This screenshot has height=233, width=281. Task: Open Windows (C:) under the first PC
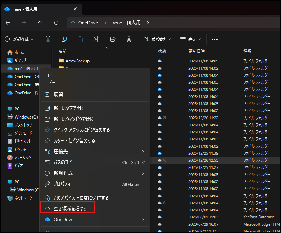coord(23,117)
